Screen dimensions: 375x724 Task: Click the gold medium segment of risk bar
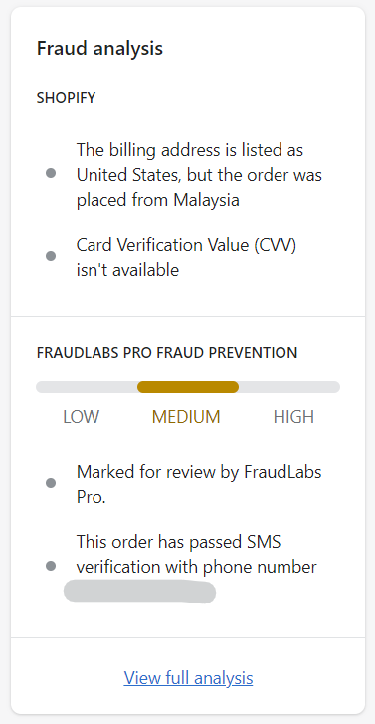(x=188, y=387)
